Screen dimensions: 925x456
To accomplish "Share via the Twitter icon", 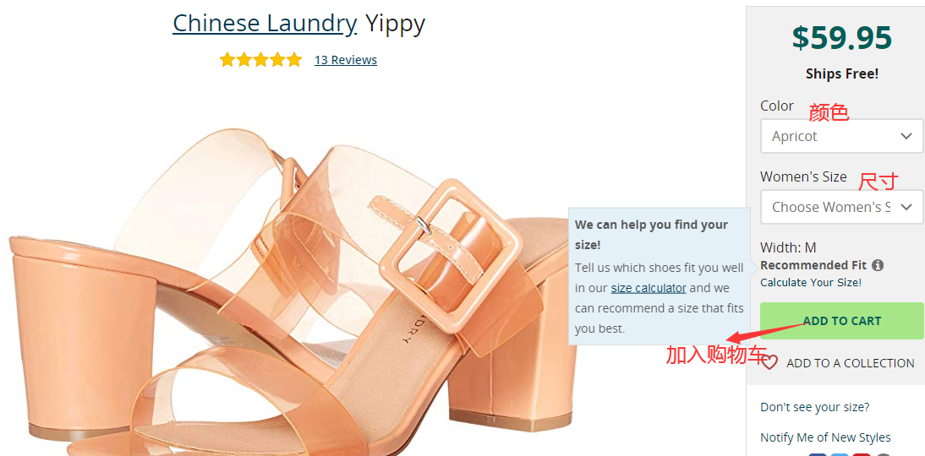I will click(x=839, y=454).
